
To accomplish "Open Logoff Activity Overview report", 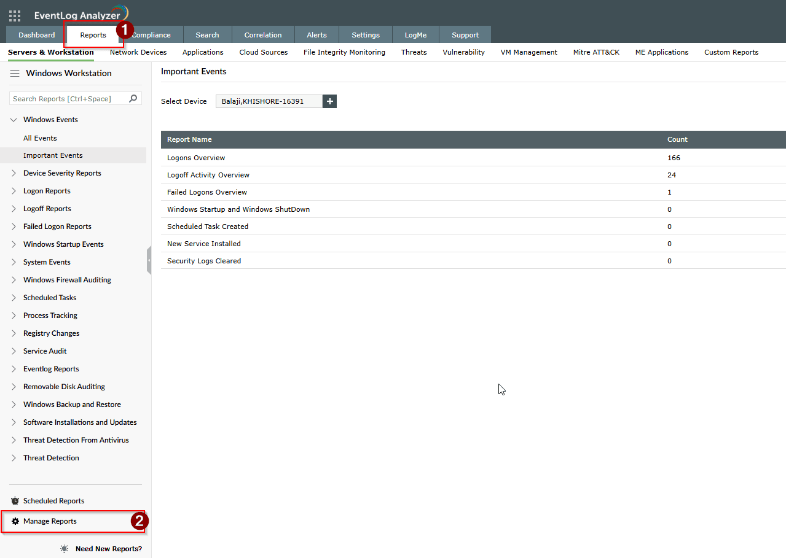I will coord(208,175).
